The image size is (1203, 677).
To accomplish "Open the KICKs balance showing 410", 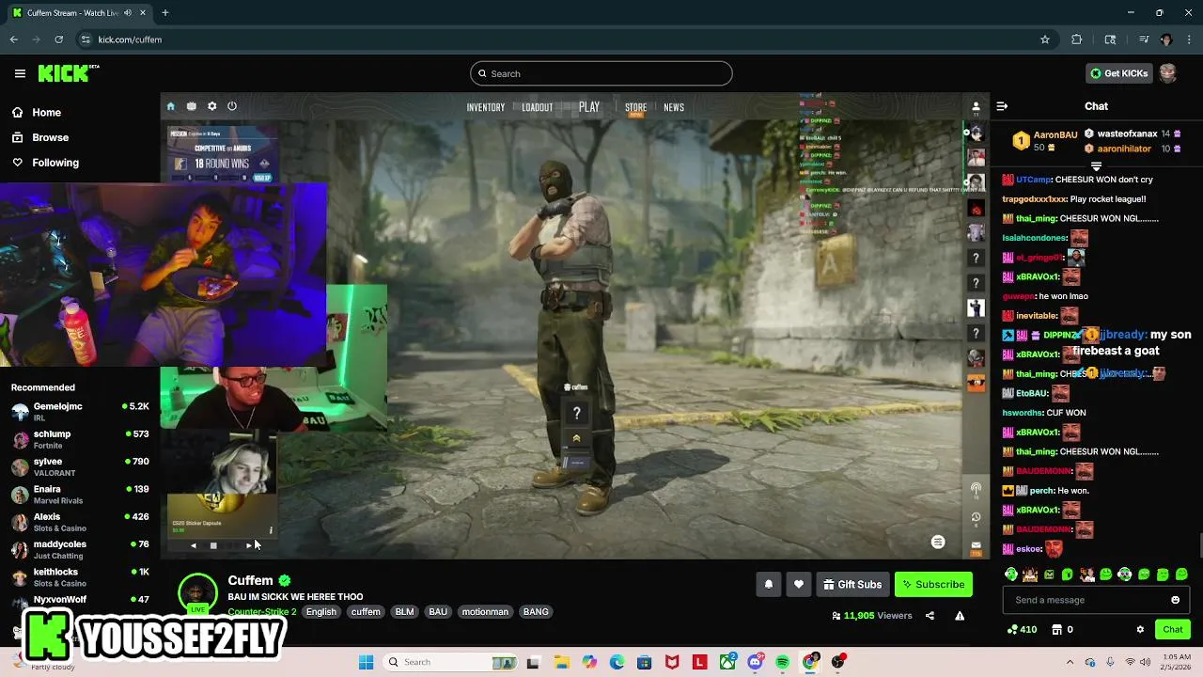I will 1022,629.
